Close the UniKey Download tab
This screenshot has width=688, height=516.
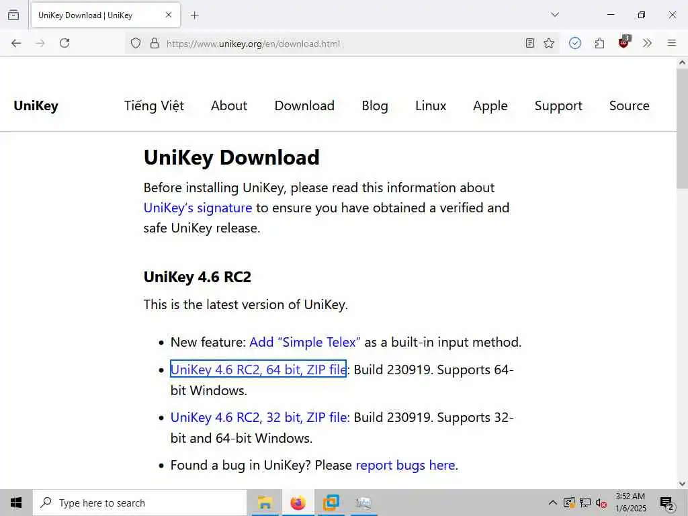[169, 15]
